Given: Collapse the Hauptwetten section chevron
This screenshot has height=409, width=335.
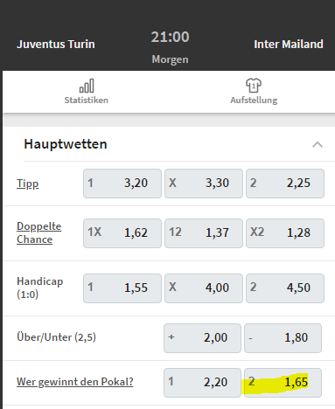Looking at the screenshot, I should click(x=318, y=144).
